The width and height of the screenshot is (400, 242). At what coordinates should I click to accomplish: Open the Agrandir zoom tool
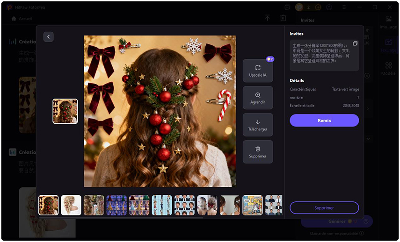pyautogui.click(x=258, y=98)
